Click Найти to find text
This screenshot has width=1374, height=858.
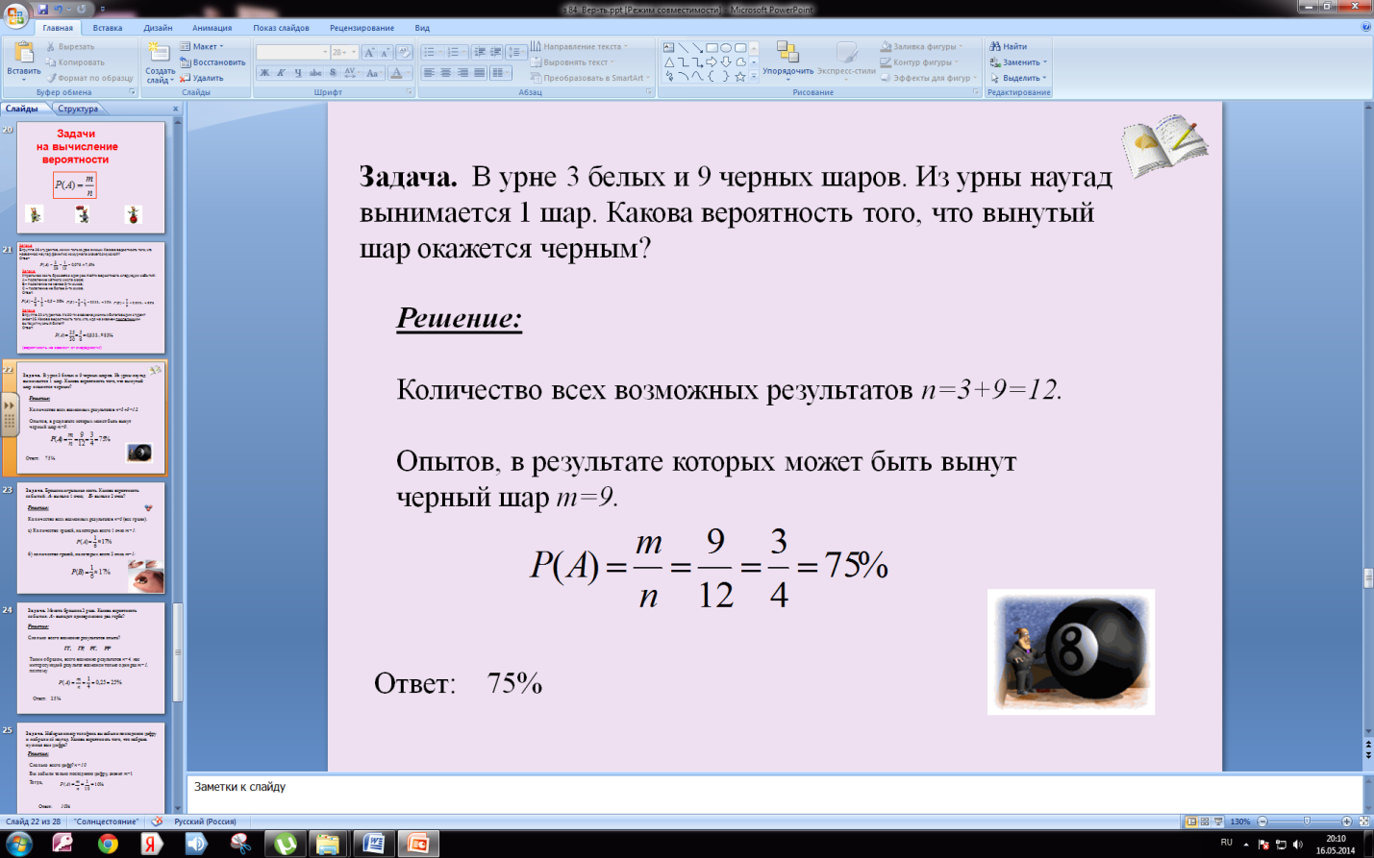1009,46
